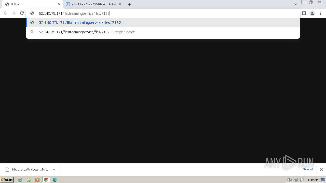Close the VirusTotal tab
Image resolution: width=326 pixels, height=183 pixels.
click(120, 4)
